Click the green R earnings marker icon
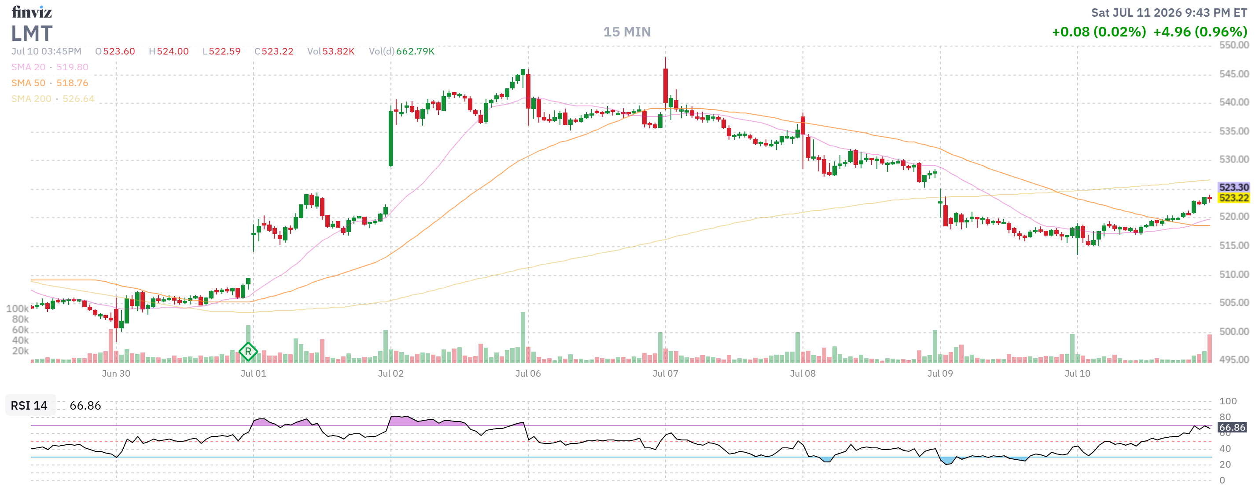 click(248, 352)
